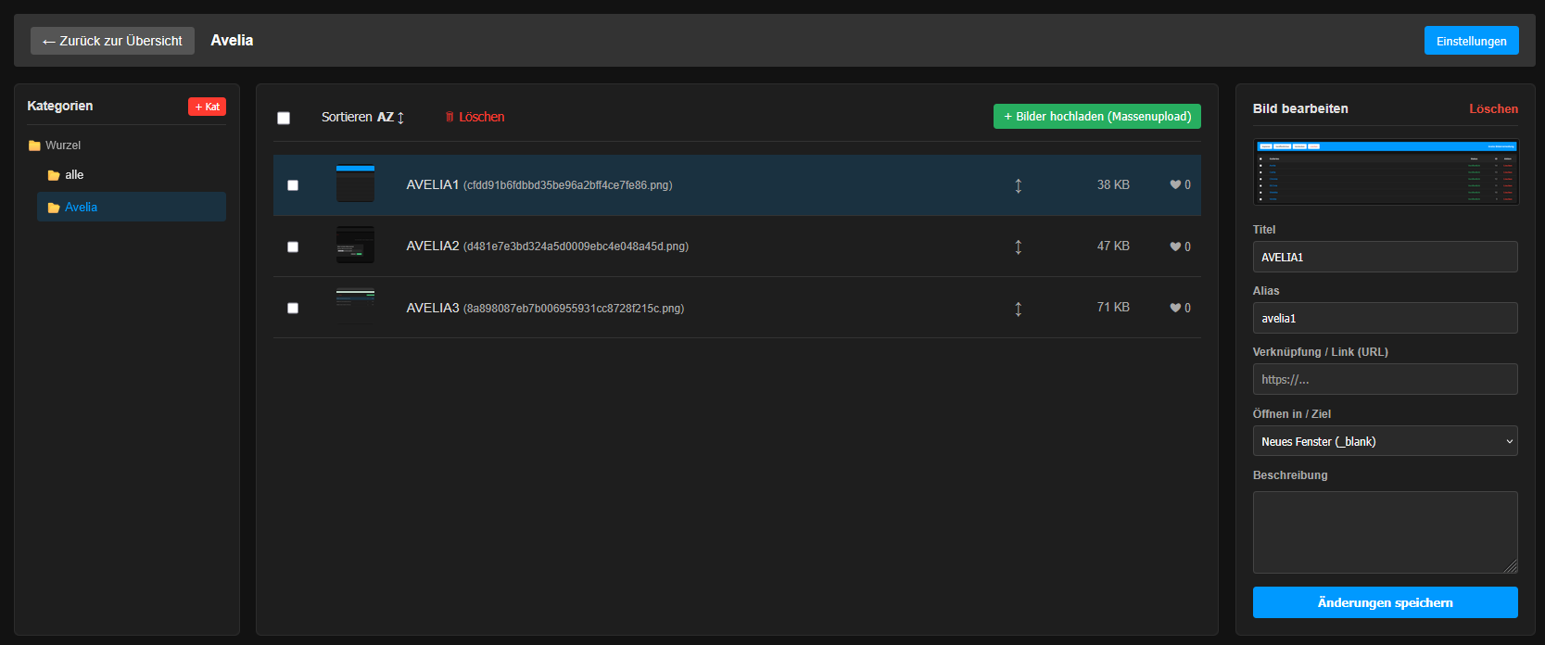Click the heart icon in the AVELIA2 row
The width and height of the screenshot is (1545, 645).
tap(1175, 247)
